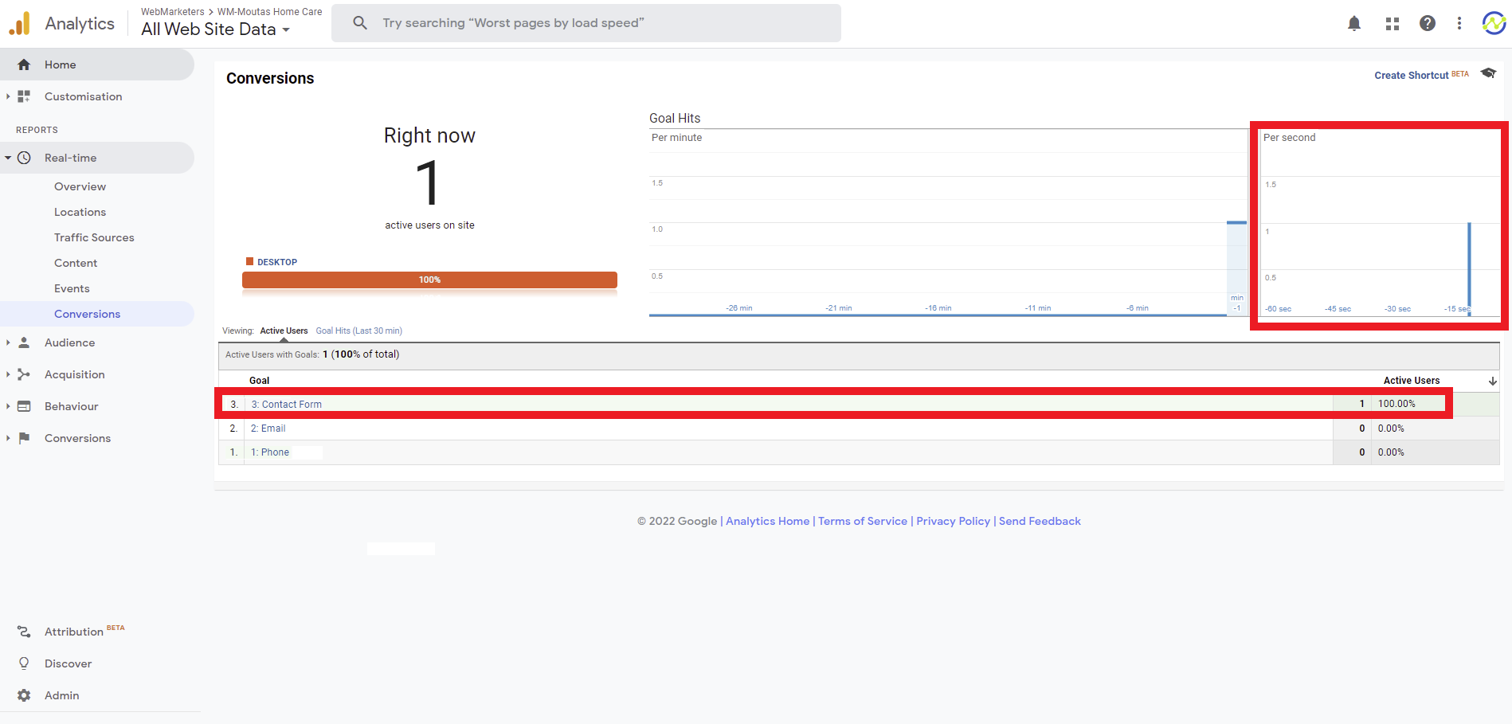
Task: Open the three-dot more options menu
Action: 1459,24
